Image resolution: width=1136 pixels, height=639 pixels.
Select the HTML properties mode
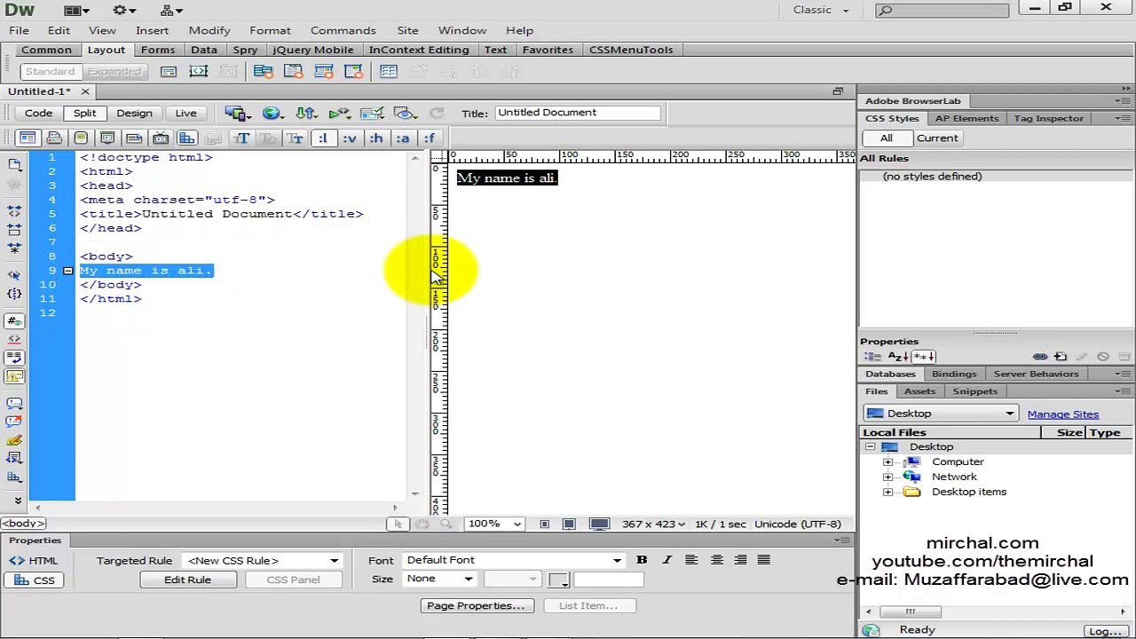coord(34,561)
